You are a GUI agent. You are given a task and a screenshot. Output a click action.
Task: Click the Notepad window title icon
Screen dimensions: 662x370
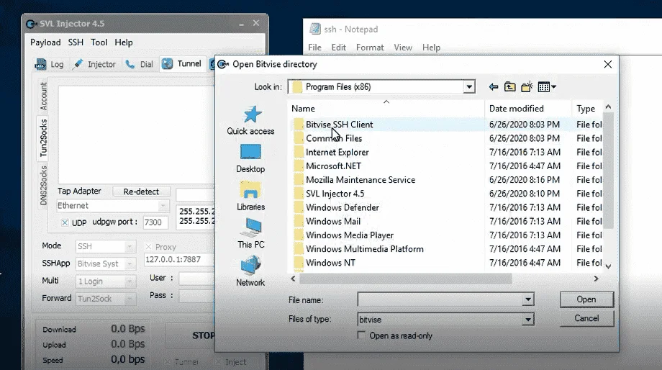click(x=315, y=29)
